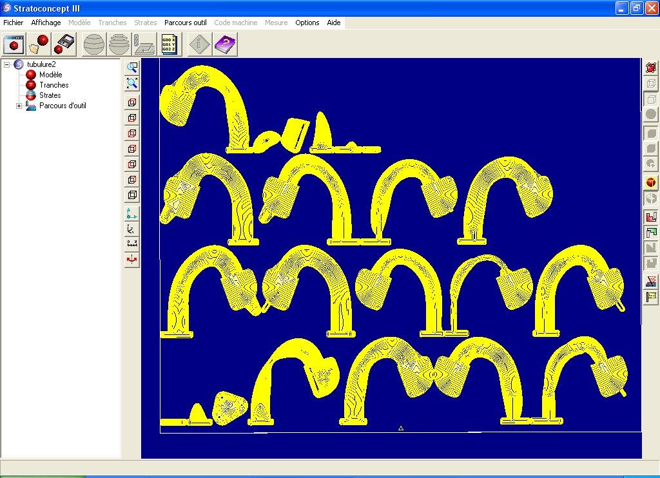Image resolution: width=660 pixels, height=478 pixels.
Task: Click the red hatched triangle icon
Action: (x=651, y=282)
